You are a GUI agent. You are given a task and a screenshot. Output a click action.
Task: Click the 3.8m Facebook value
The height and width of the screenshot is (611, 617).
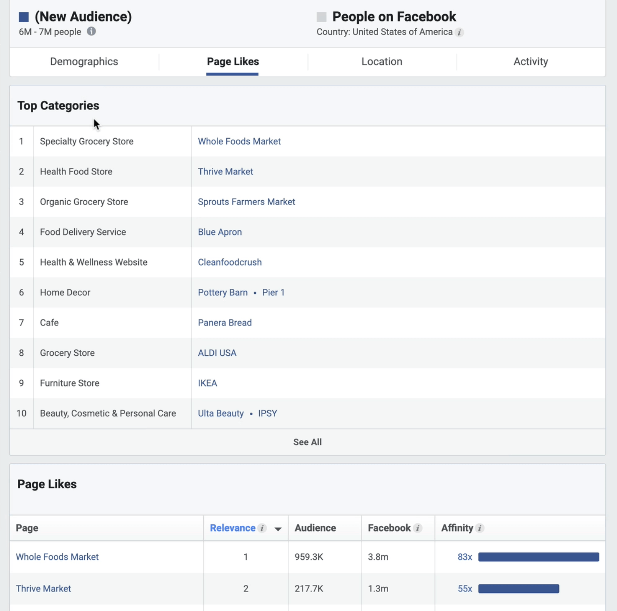click(378, 557)
